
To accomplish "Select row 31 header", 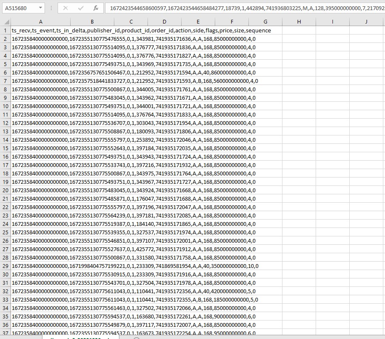I will 5,283.
